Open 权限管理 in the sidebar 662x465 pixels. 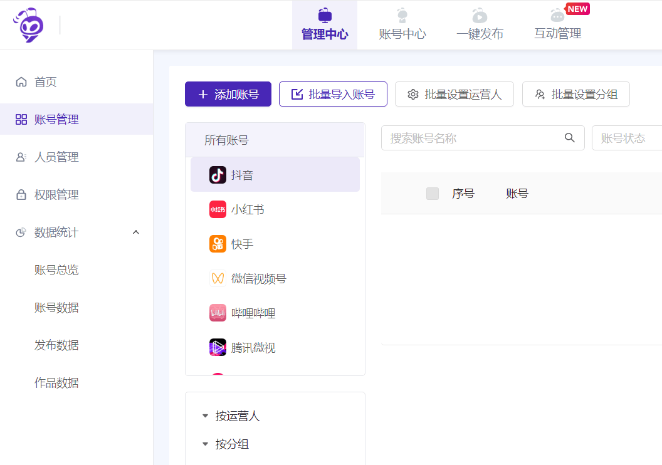(x=76, y=194)
